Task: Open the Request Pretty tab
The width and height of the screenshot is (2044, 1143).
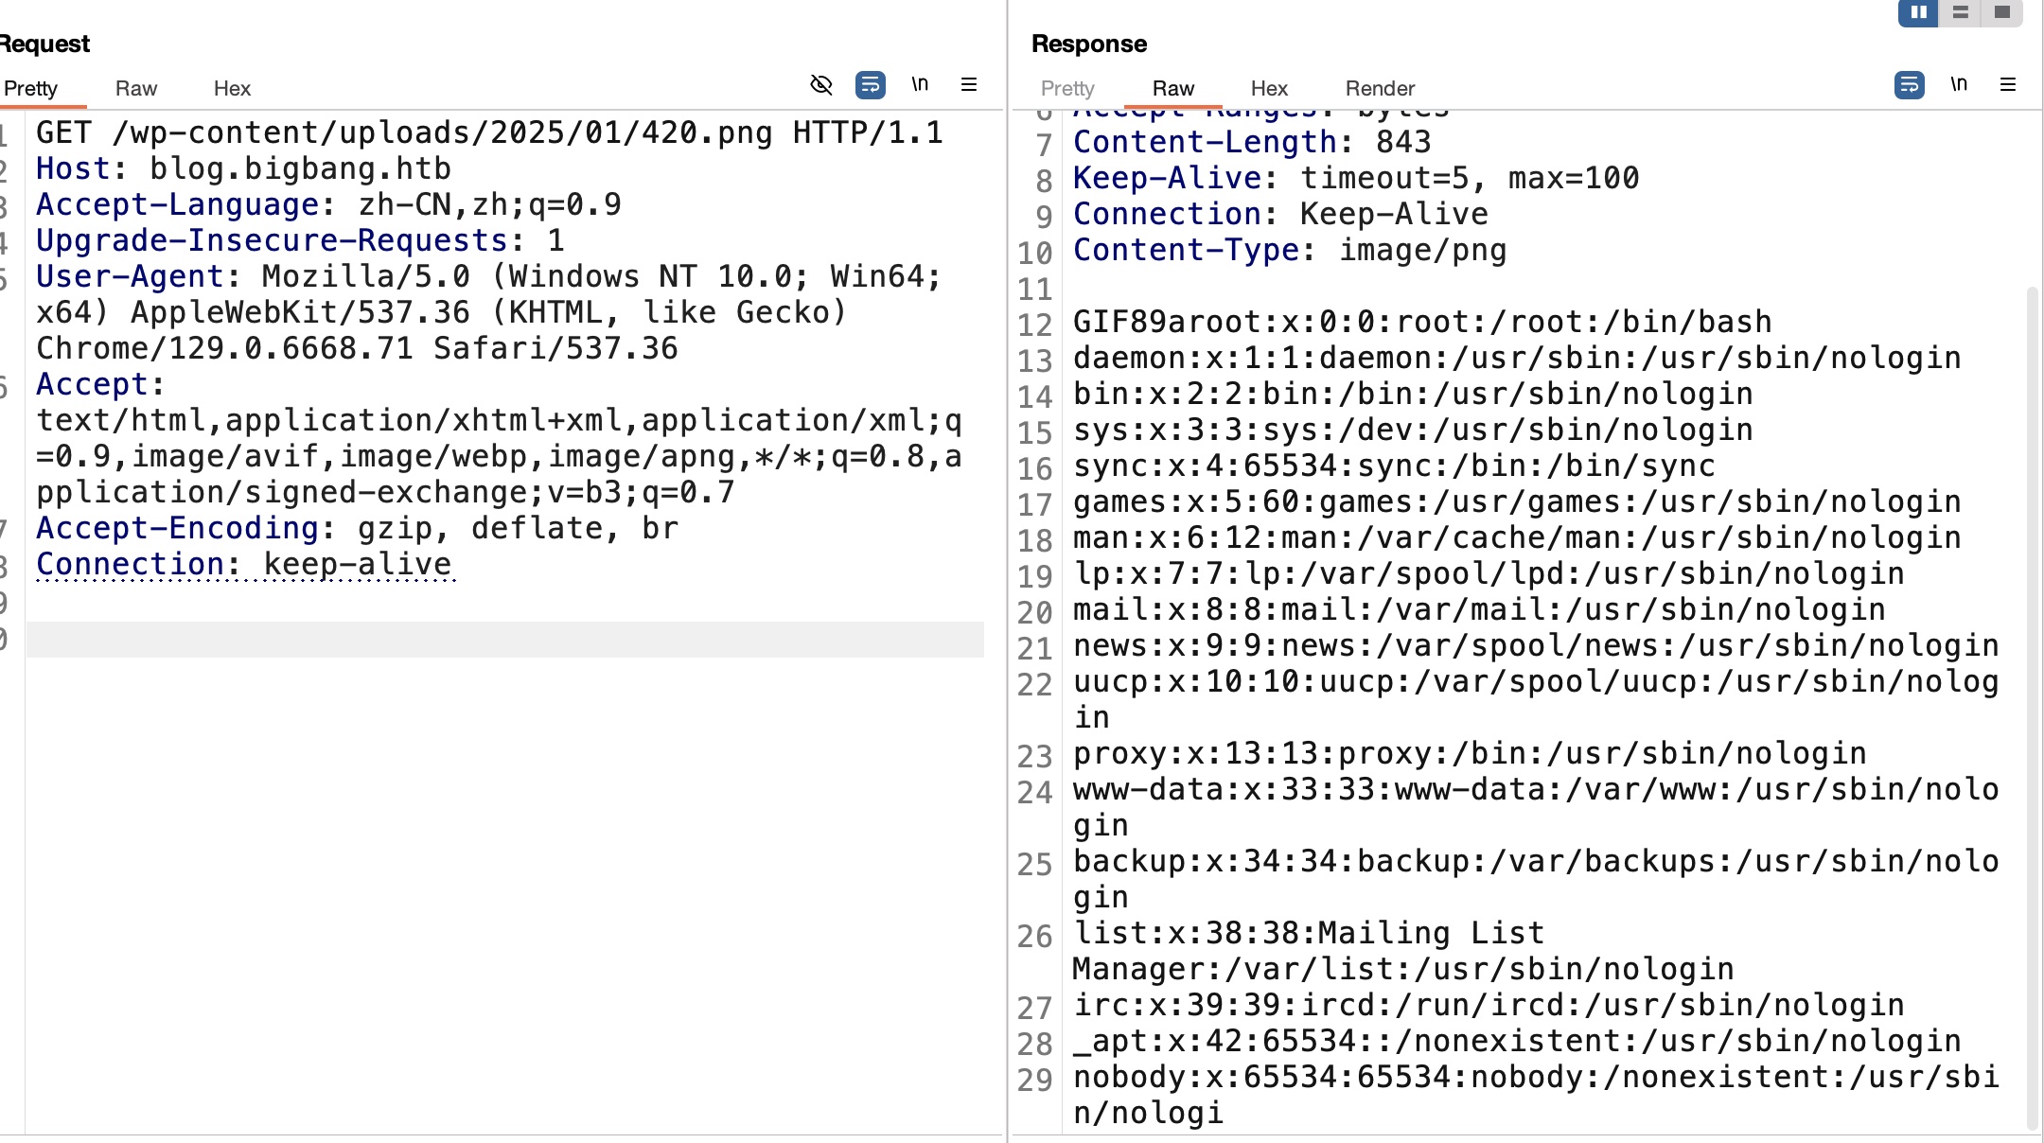Action: [x=30, y=88]
